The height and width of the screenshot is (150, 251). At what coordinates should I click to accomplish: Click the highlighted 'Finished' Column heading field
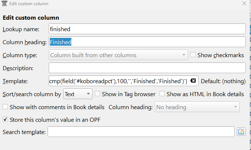pyautogui.click(x=147, y=42)
